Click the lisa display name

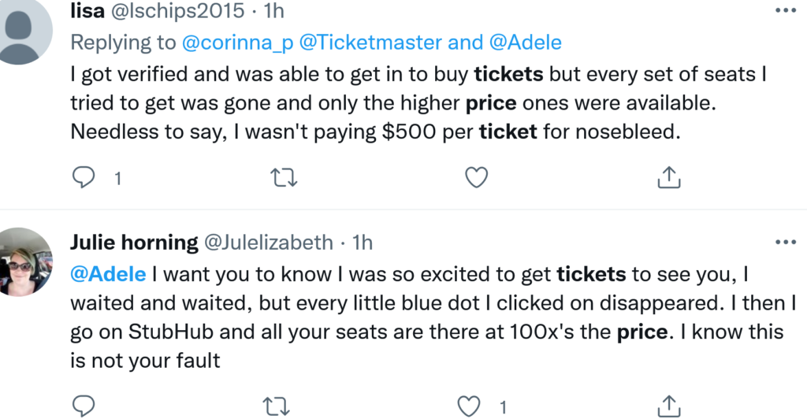(87, 11)
